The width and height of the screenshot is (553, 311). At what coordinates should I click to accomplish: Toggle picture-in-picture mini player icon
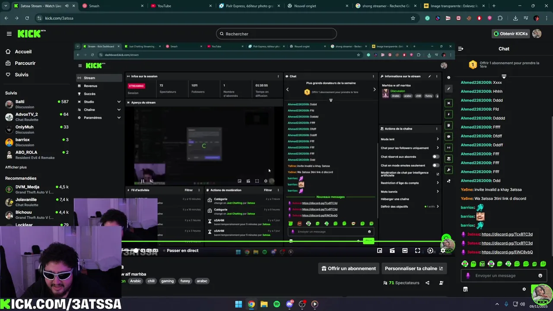[x=379, y=251]
